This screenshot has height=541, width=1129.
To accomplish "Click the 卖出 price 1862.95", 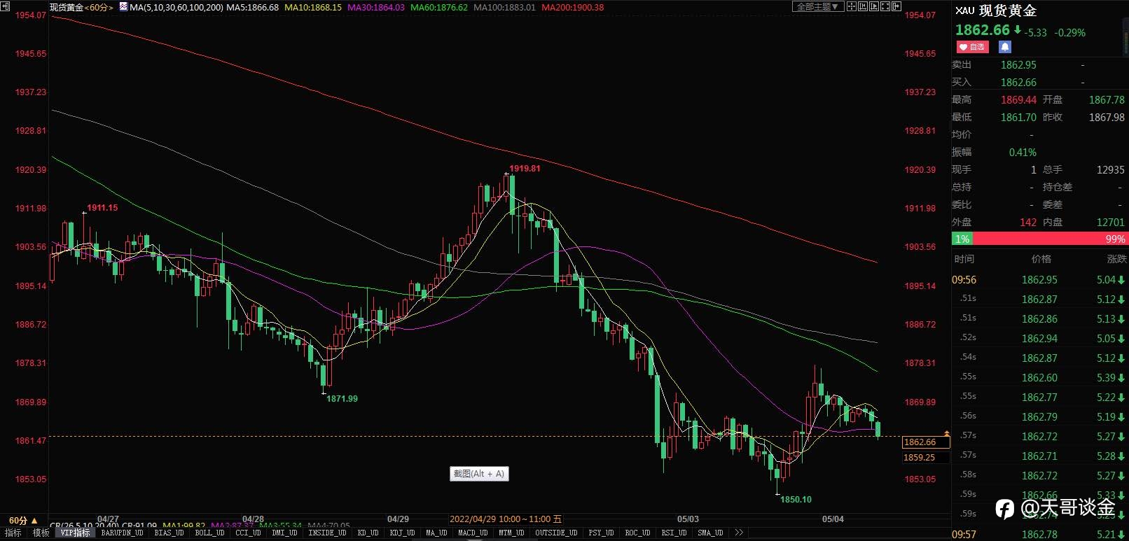I will click(1018, 65).
